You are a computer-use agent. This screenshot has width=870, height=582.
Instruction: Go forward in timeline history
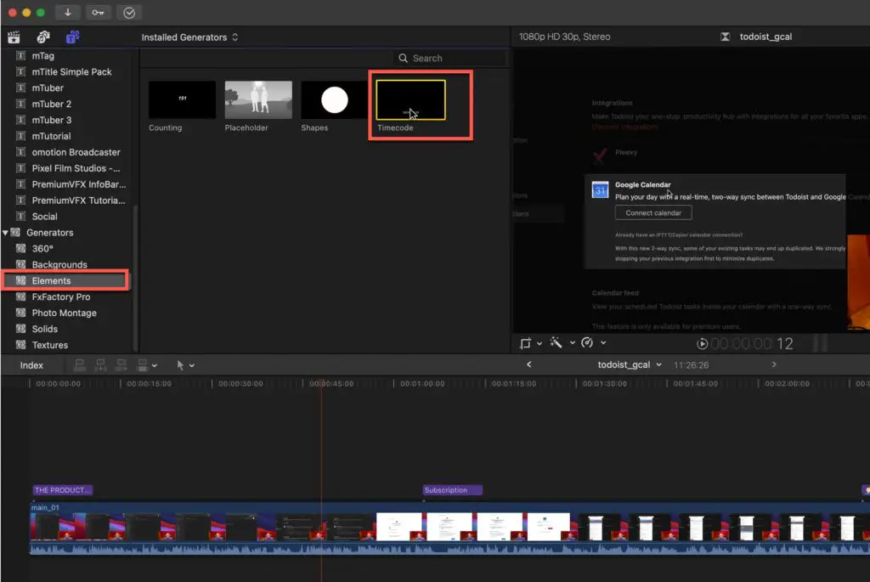tap(774, 364)
